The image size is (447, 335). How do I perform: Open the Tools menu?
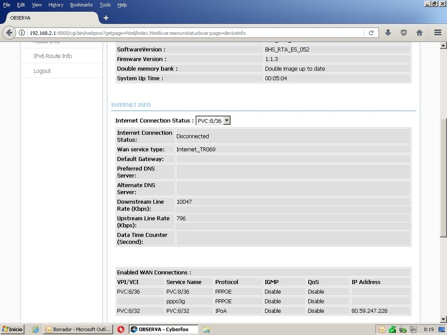[x=105, y=5]
